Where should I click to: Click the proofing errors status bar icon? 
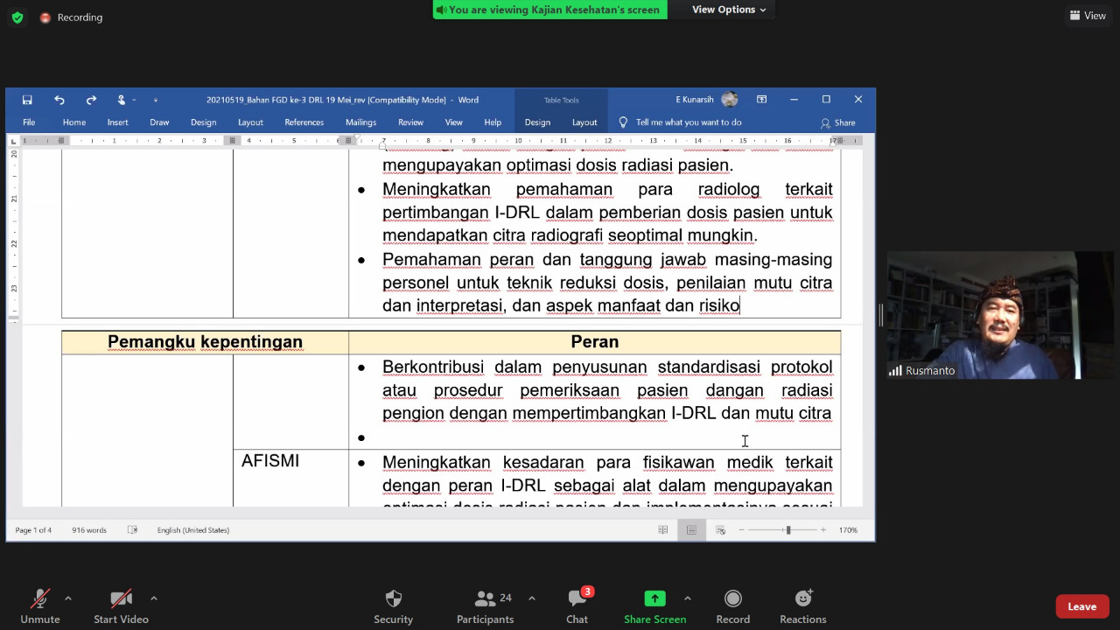(133, 530)
